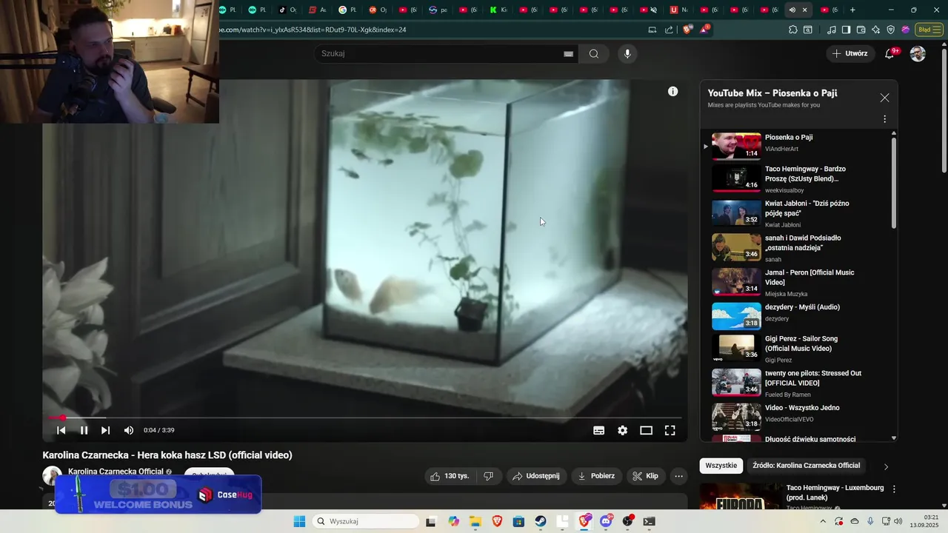948x533 pixels.
Task: Toggle the browser sidebar panel
Action: pyautogui.click(x=846, y=30)
